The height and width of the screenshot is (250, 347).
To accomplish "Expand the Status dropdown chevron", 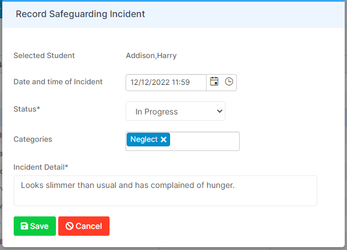I will click(219, 111).
